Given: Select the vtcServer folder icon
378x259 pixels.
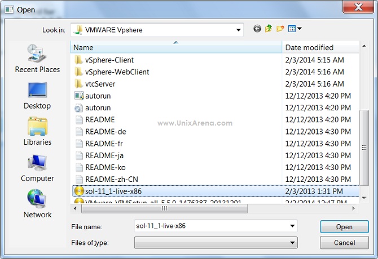Looking at the screenshot, I should click(78, 84).
